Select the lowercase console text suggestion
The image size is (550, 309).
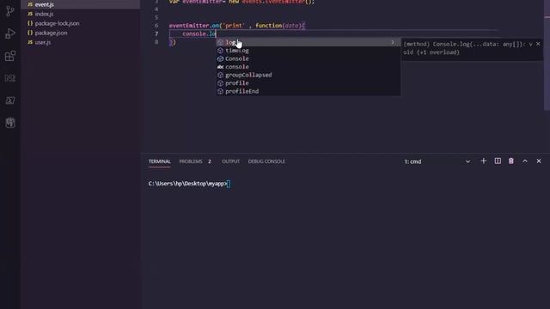[x=308, y=67]
